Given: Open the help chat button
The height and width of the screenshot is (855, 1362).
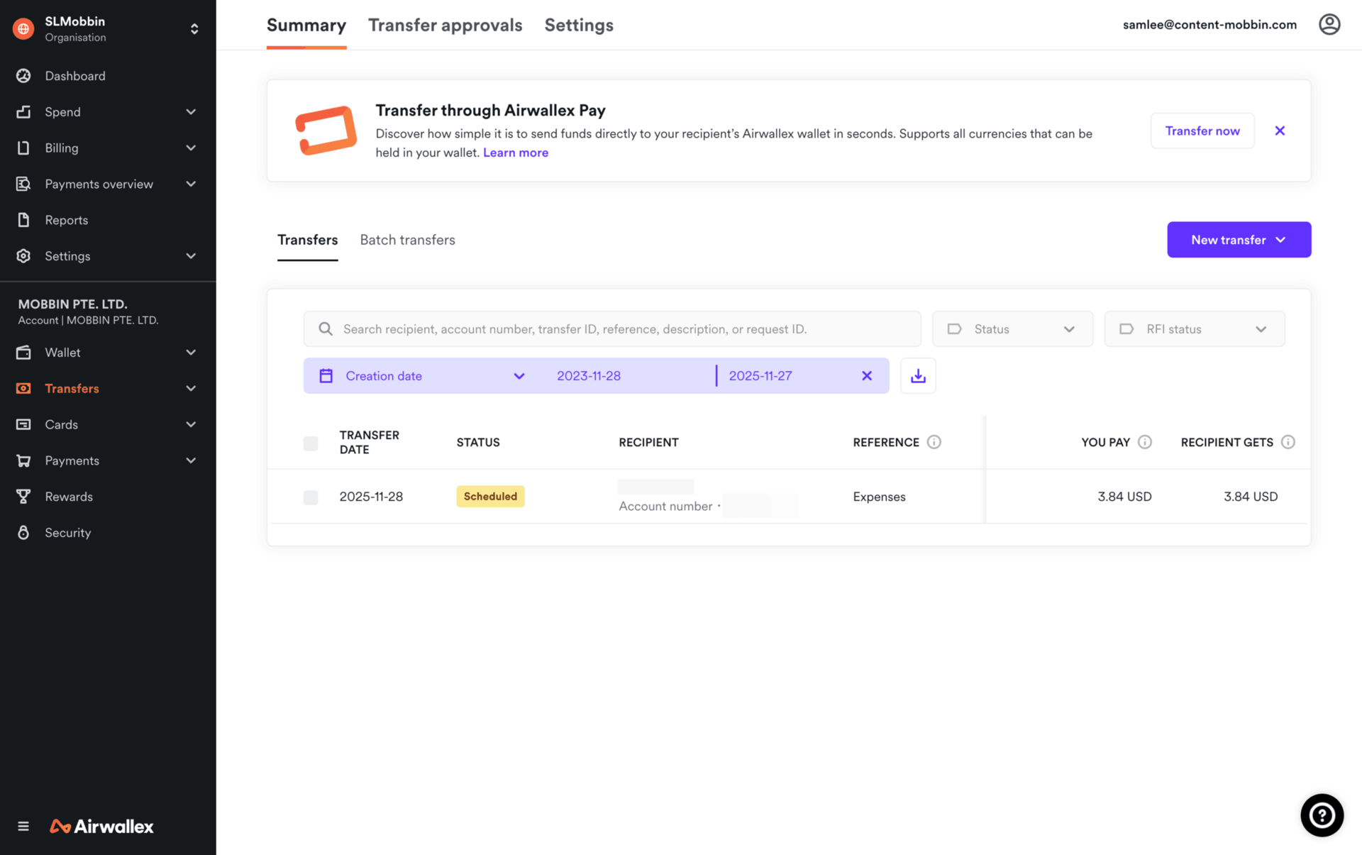Looking at the screenshot, I should point(1322,815).
